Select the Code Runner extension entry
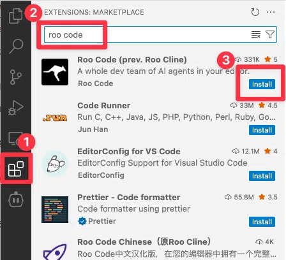 [159, 117]
